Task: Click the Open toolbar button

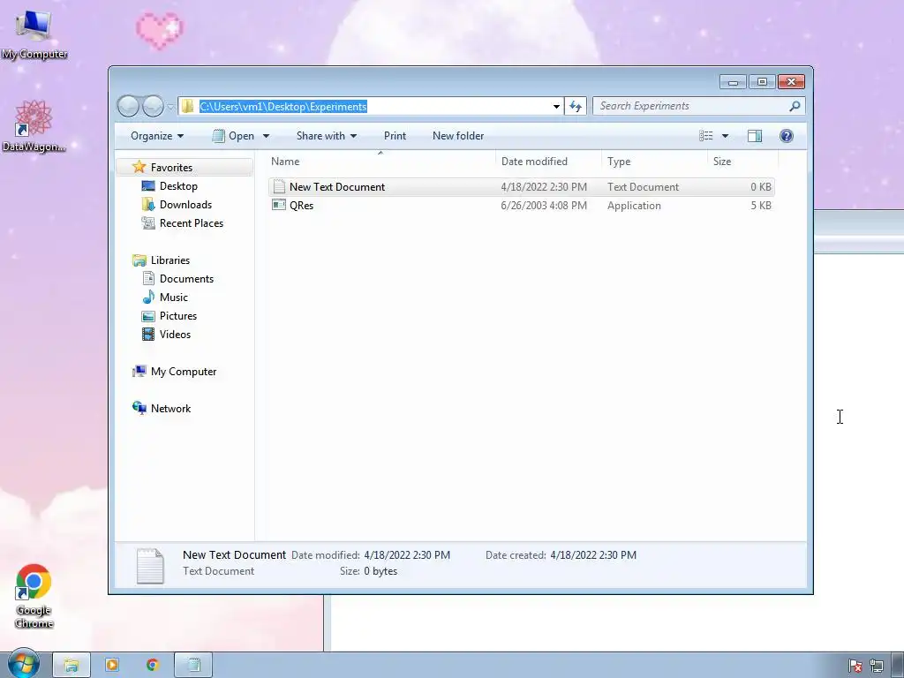Action: click(233, 136)
